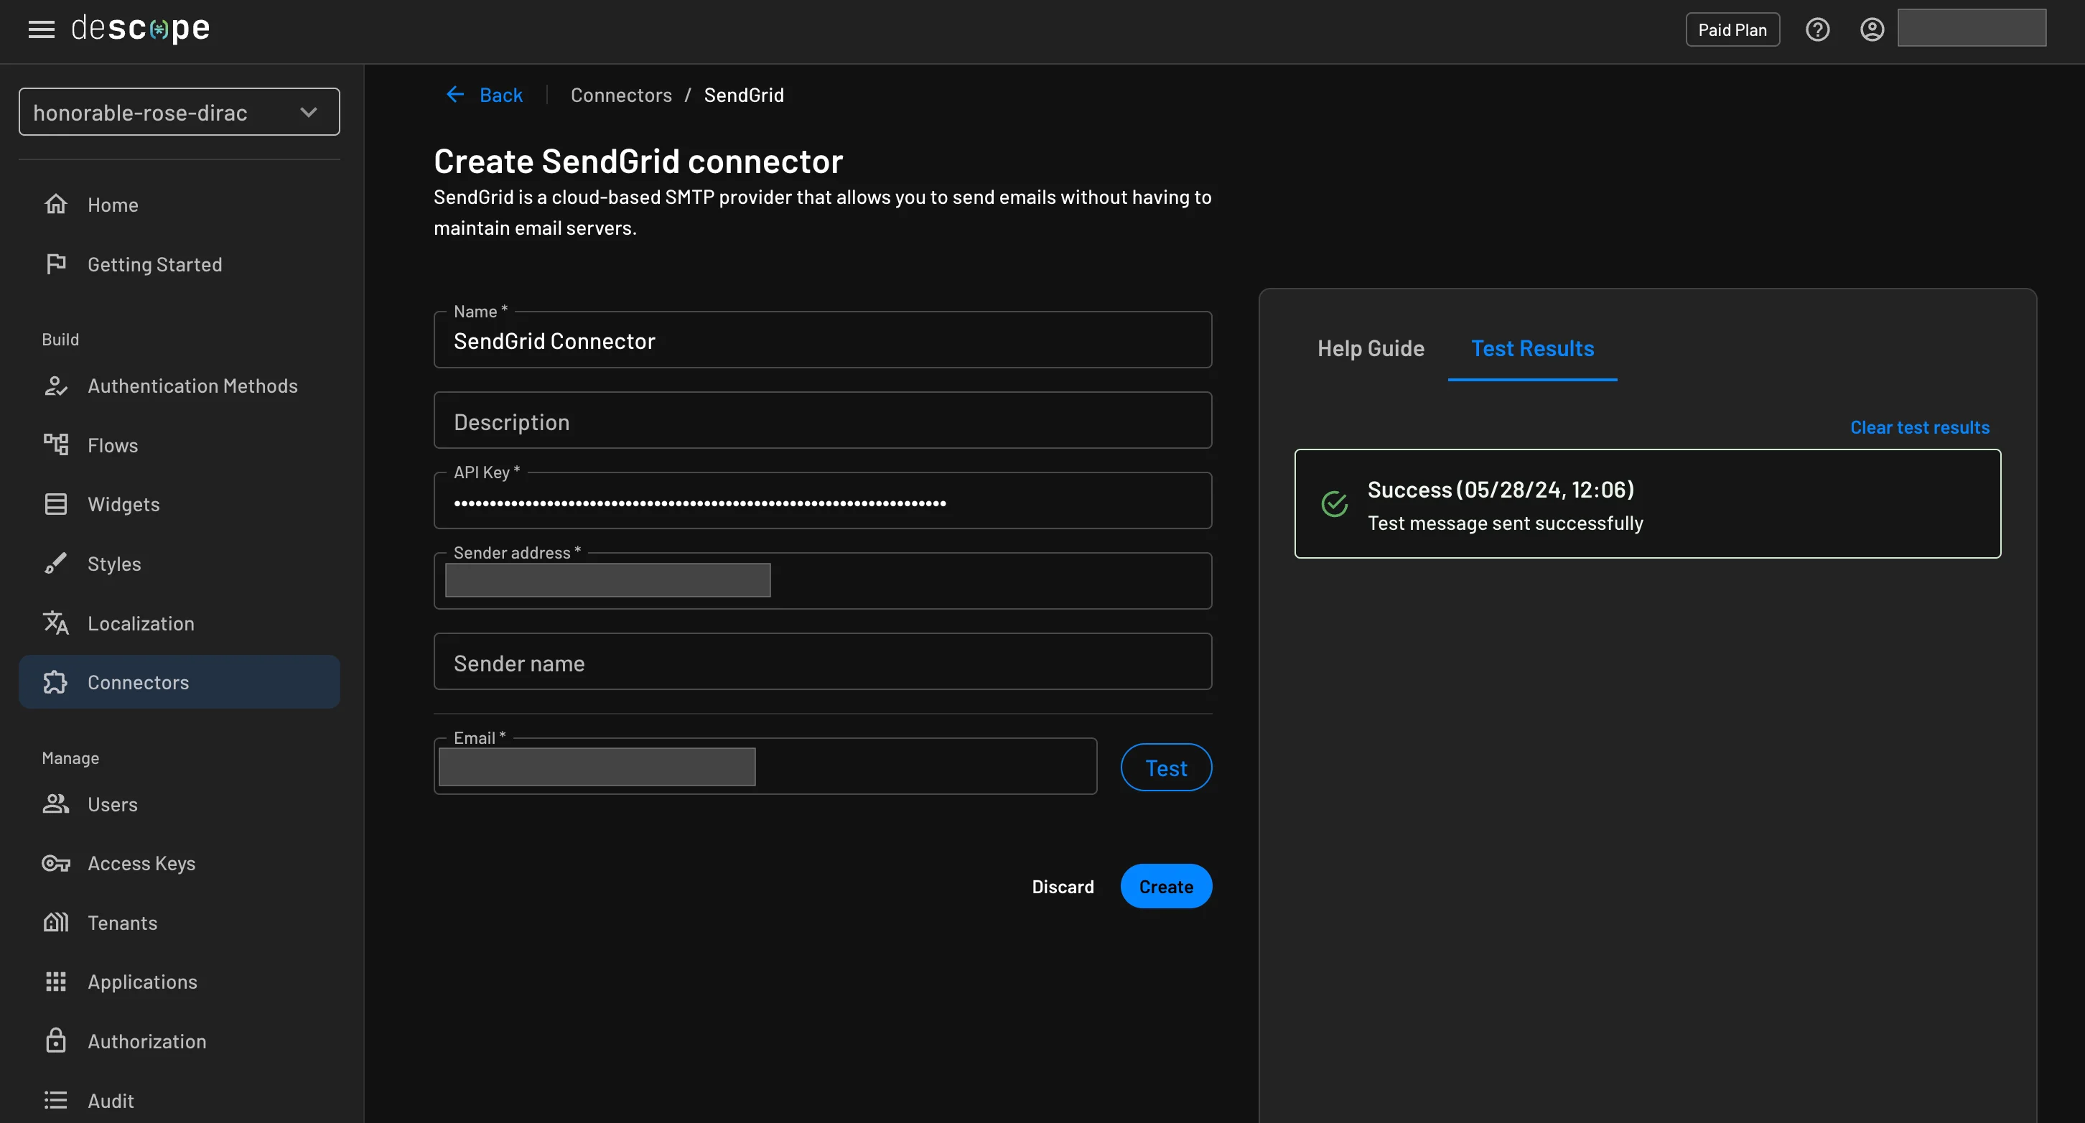2085x1123 pixels.
Task: Open Getting Started in the sidebar
Action: (x=179, y=264)
